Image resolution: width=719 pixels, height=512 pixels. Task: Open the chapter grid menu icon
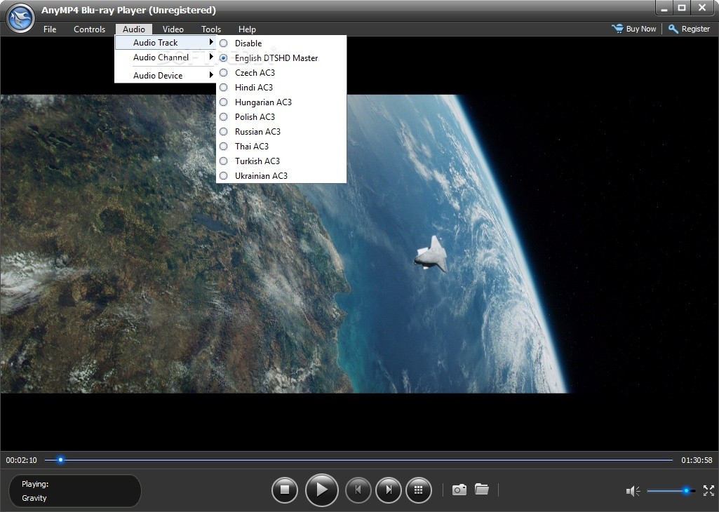coord(418,490)
